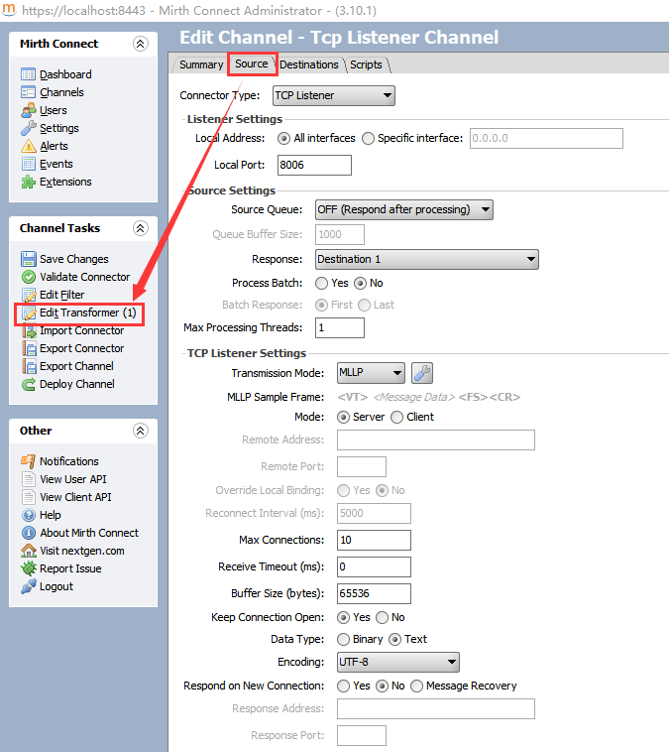Click the Users people icon

click(29, 110)
